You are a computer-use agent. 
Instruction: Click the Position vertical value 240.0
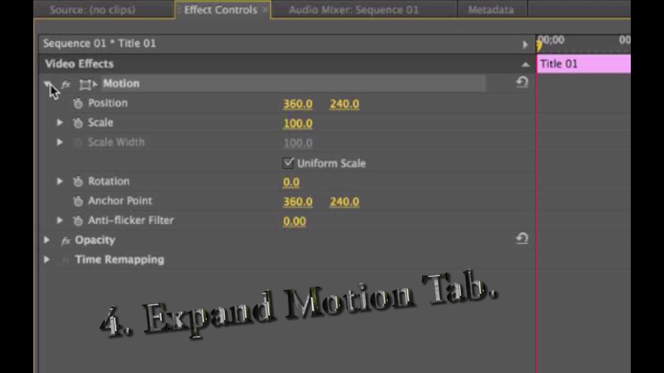(344, 104)
